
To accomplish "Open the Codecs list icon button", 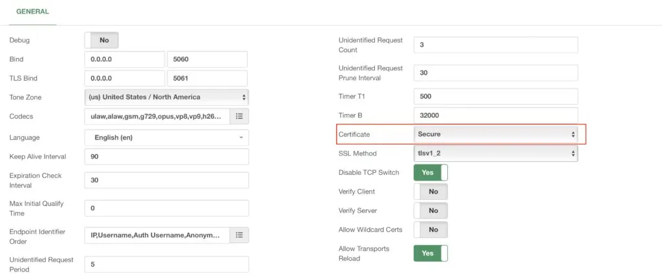I will pyautogui.click(x=239, y=116).
